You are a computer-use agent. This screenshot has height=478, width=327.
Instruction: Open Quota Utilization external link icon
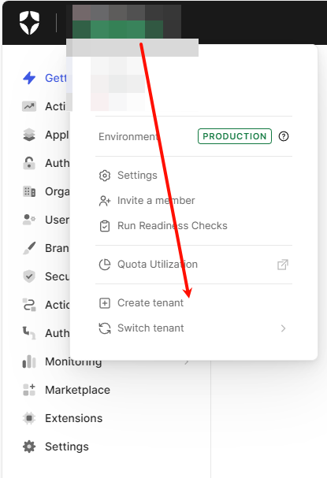point(283,265)
